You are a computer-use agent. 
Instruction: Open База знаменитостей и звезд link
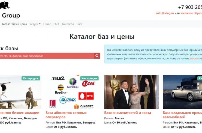coord(128,113)
